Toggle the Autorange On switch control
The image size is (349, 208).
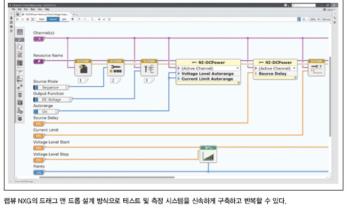pos(46,112)
